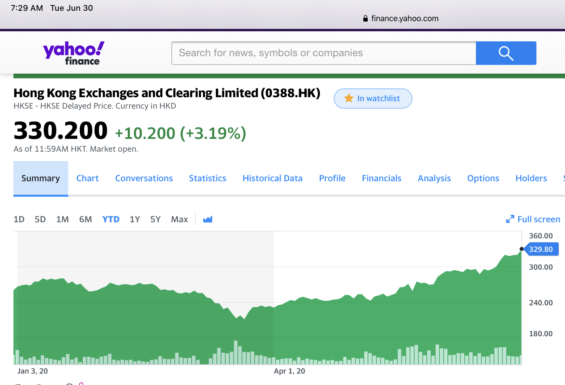Viewport: 565px width, 385px height.
Task: Select the 5Y chart range
Action: tap(155, 219)
